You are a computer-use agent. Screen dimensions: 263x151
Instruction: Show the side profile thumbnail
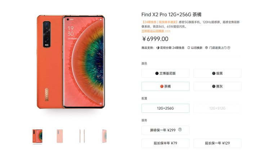tap(82, 136)
